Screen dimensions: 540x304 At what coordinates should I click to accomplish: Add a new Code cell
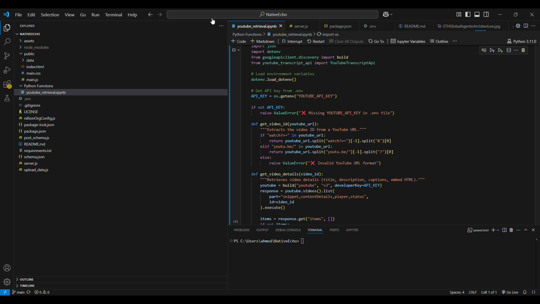238,41
